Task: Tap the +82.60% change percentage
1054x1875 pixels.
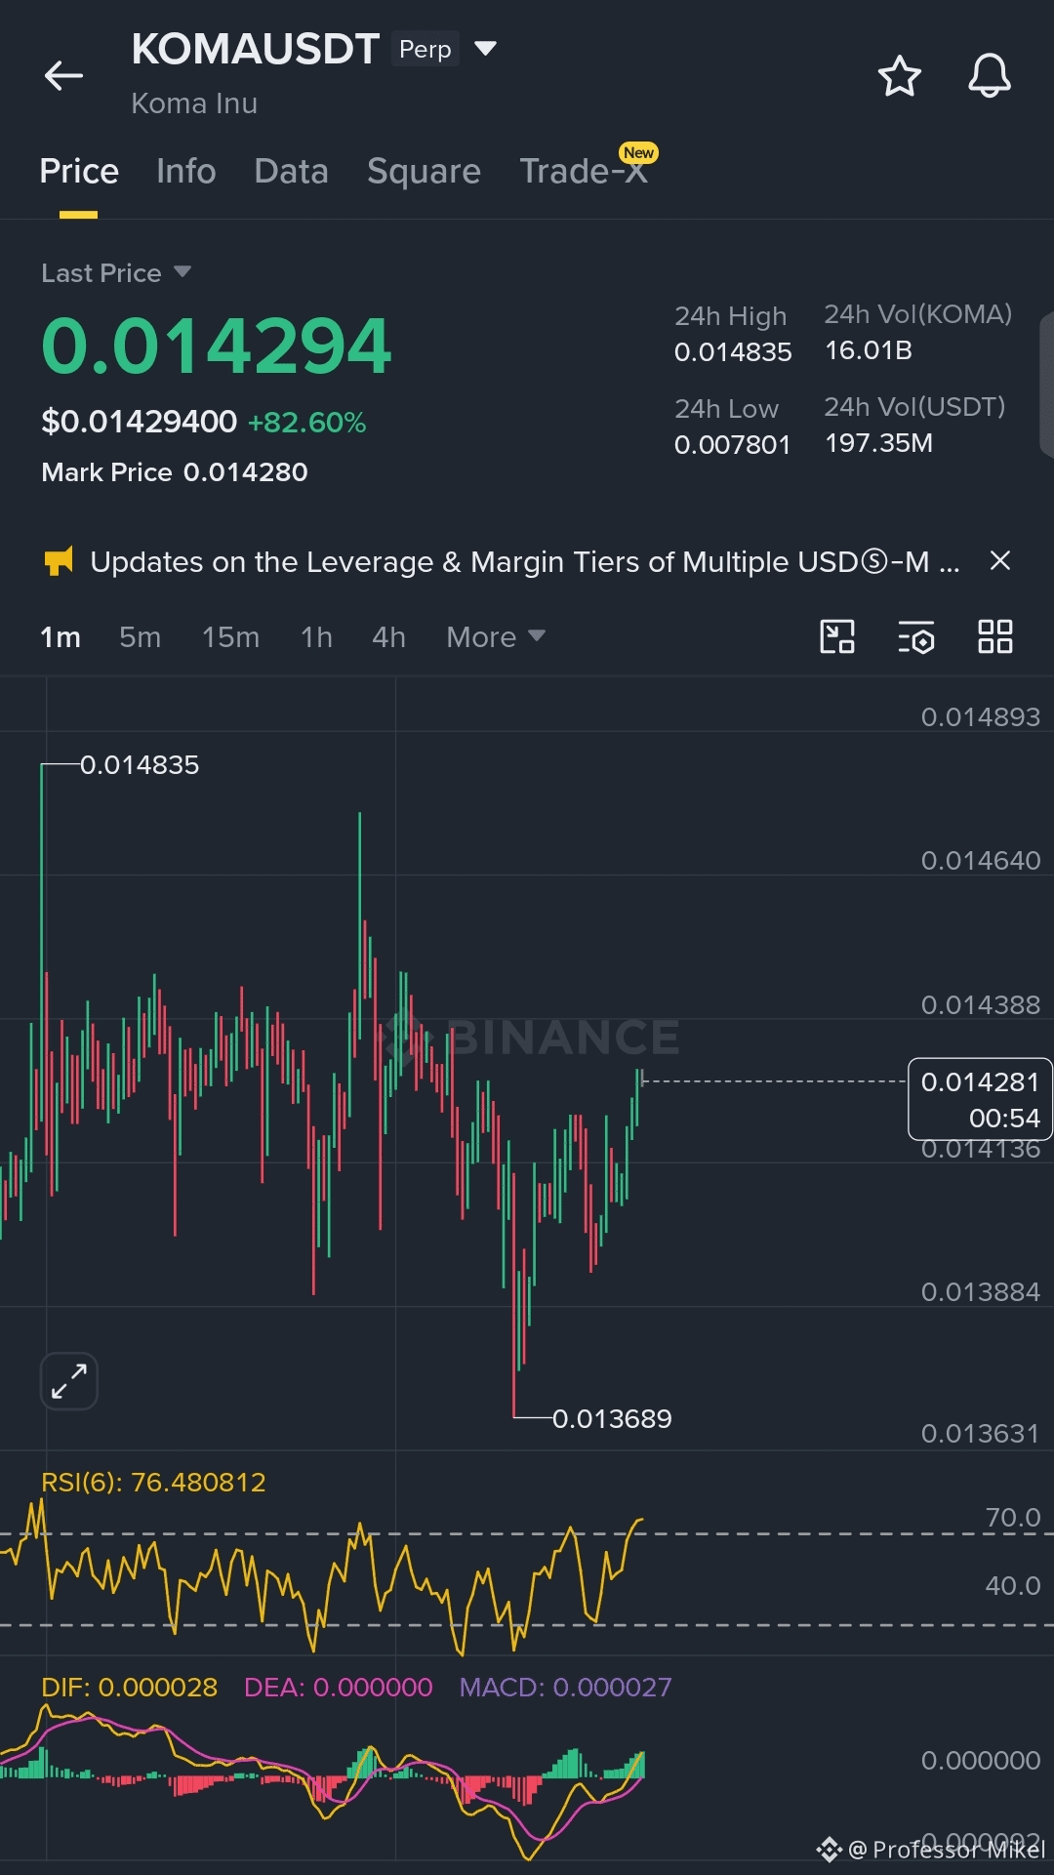Action: click(306, 423)
